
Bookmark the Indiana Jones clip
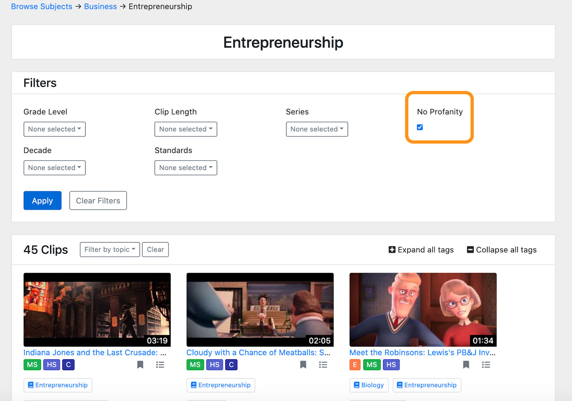point(140,365)
